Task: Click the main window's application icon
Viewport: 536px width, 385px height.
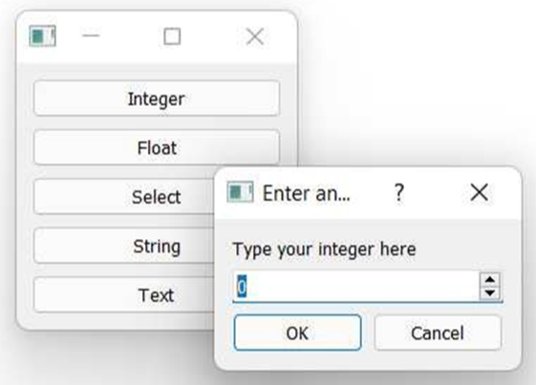Action: coord(42,36)
